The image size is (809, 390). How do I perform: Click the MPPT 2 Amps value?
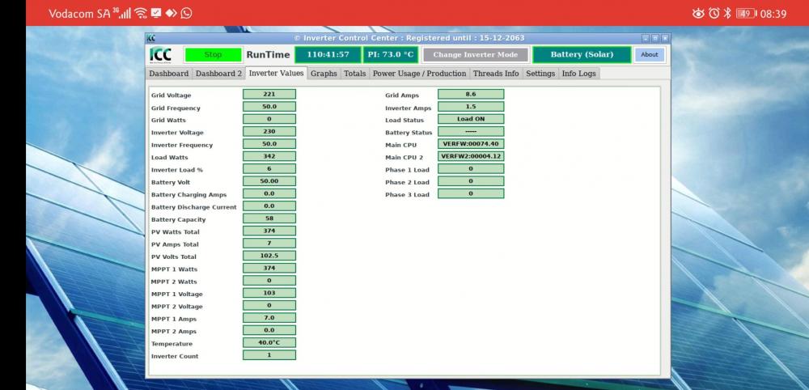269,330
